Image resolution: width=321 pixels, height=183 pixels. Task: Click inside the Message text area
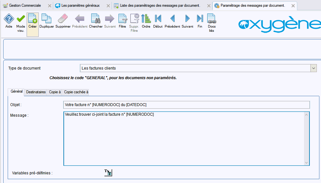coord(184,138)
